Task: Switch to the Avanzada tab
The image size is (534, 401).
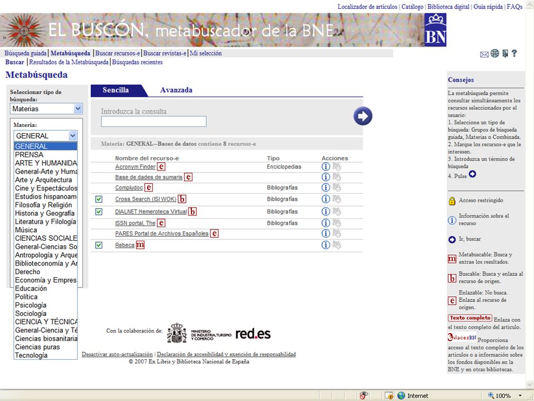Action: coord(176,90)
